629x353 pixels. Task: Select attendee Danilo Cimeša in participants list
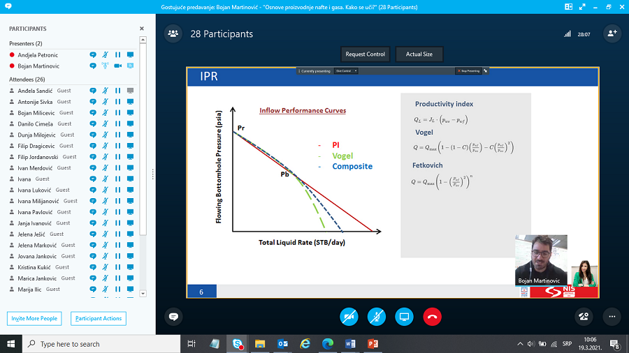(x=37, y=123)
